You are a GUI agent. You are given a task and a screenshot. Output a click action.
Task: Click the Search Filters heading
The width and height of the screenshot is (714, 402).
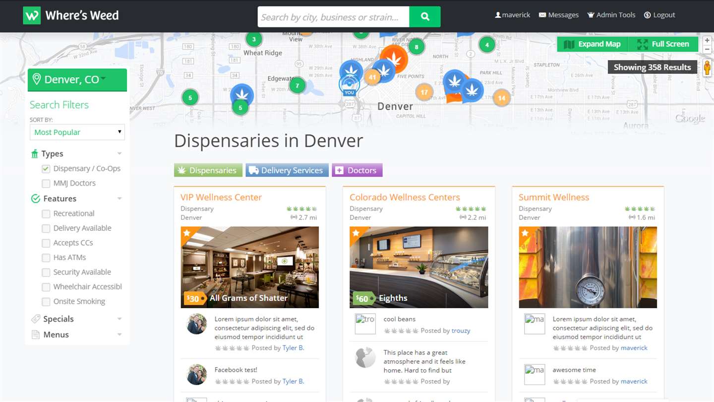pos(59,105)
